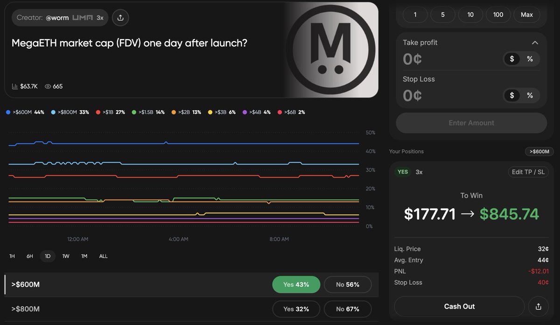The image size is (560, 325).
Task: Click the volume bar-chart icon near $63.7K
Action: coord(14,86)
